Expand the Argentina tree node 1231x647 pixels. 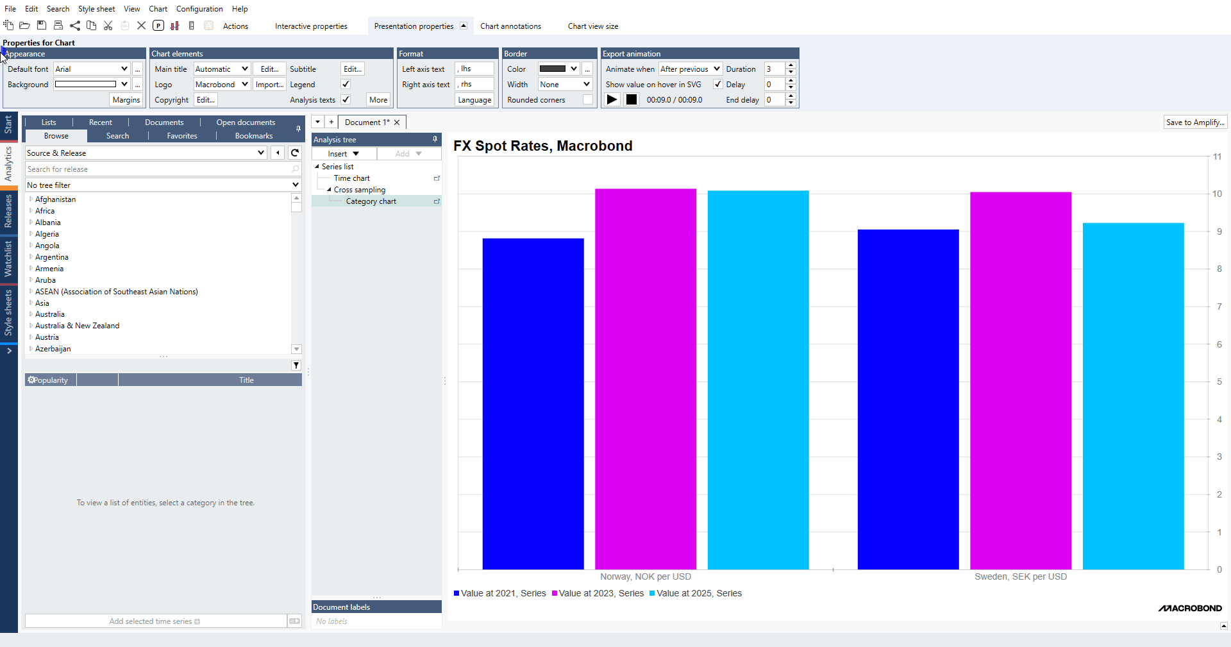[x=31, y=257]
